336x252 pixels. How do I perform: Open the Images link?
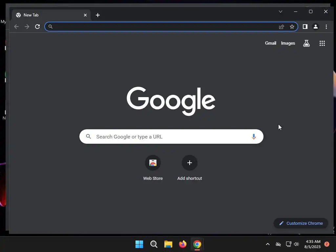[x=288, y=43]
